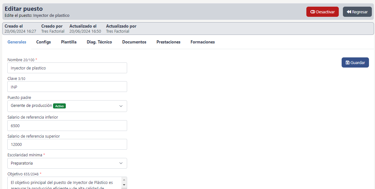The image size is (375, 189).
Task: Expand the Puesto padre dropdown chevron
Action: [121, 106]
